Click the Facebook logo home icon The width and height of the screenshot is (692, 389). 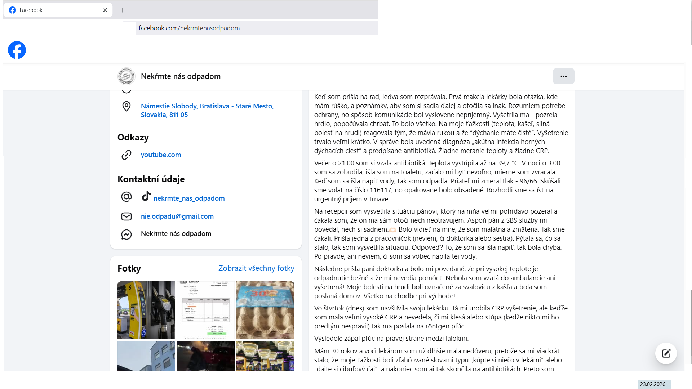tap(17, 50)
